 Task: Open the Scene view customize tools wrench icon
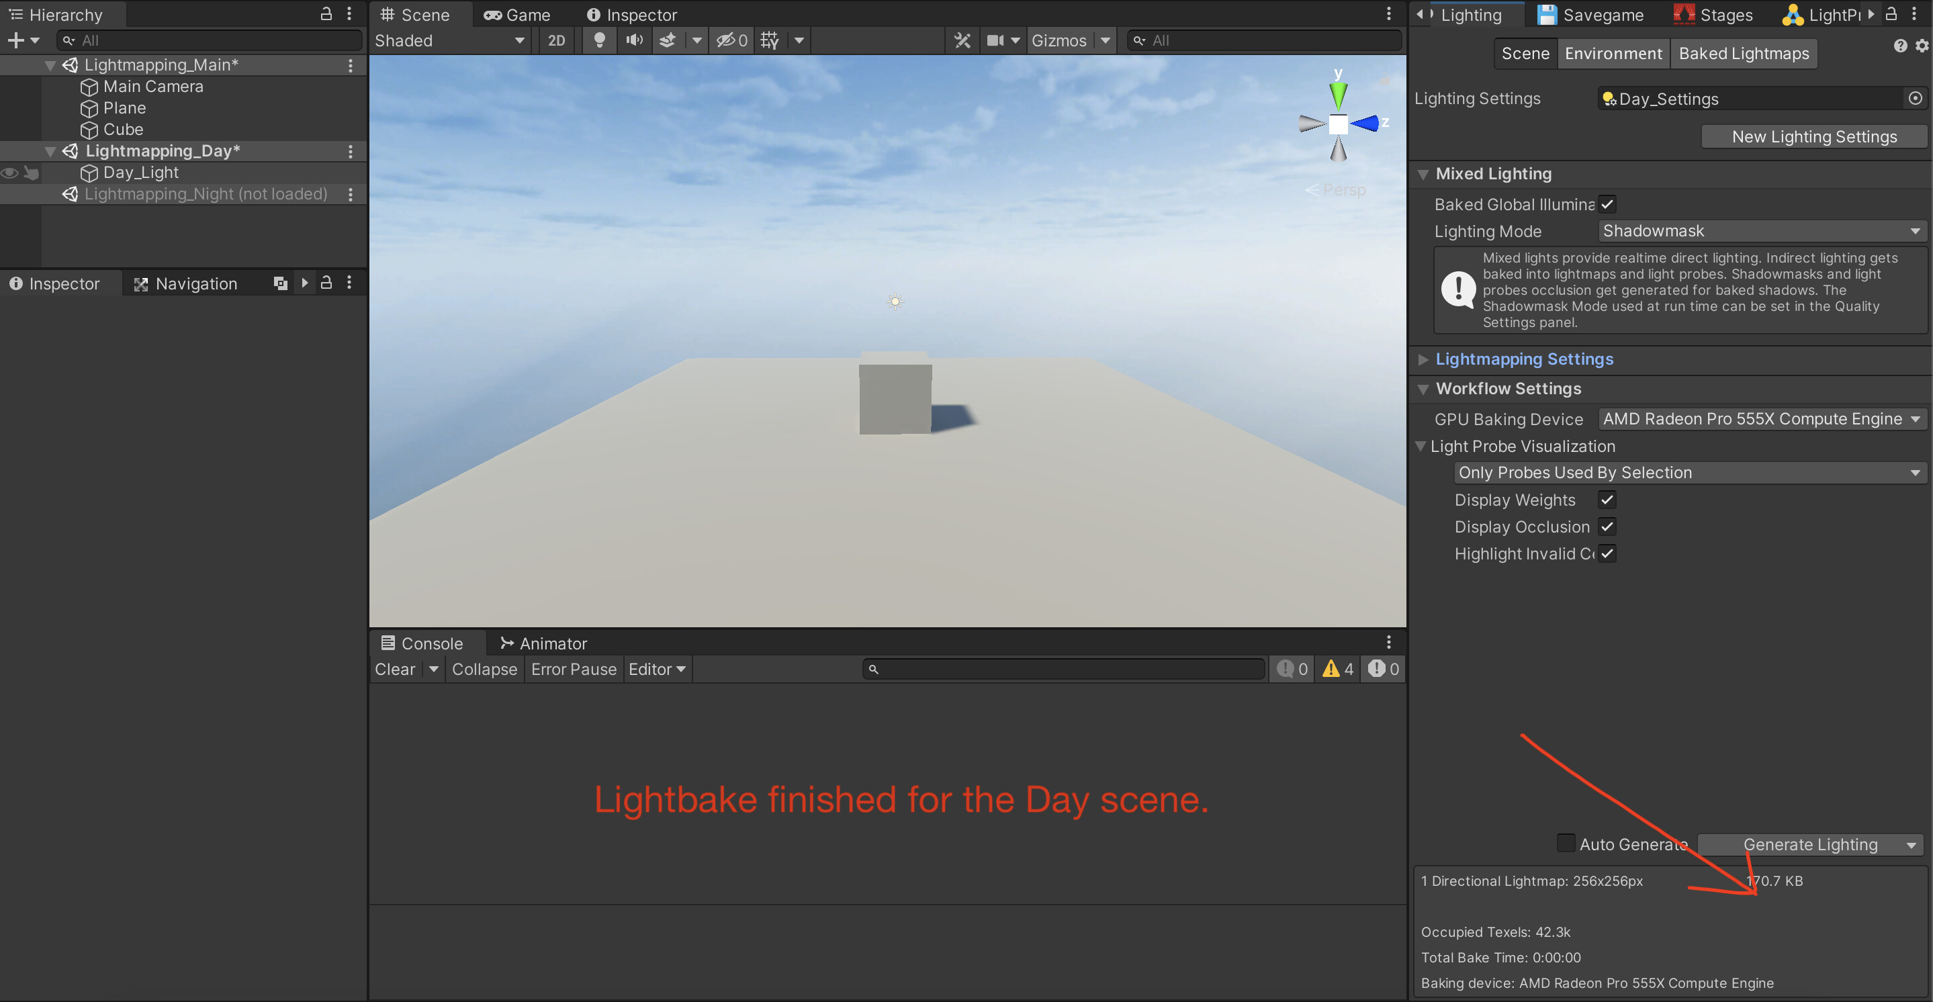[x=962, y=40]
